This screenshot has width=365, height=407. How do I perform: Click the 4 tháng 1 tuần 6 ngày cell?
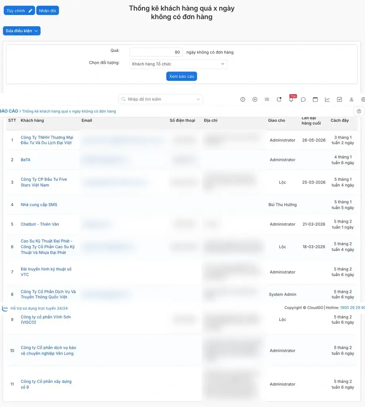(x=343, y=160)
